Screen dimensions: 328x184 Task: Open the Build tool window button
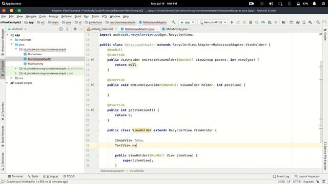pyautogui.click(x=33, y=176)
